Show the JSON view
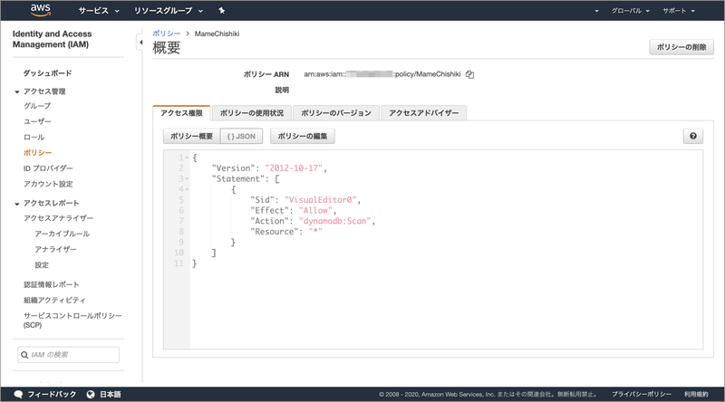The image size is (725, 402). [x=241, y=137]
